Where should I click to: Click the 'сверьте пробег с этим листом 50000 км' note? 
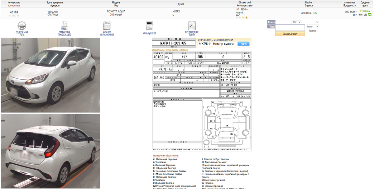click(170, 50)
